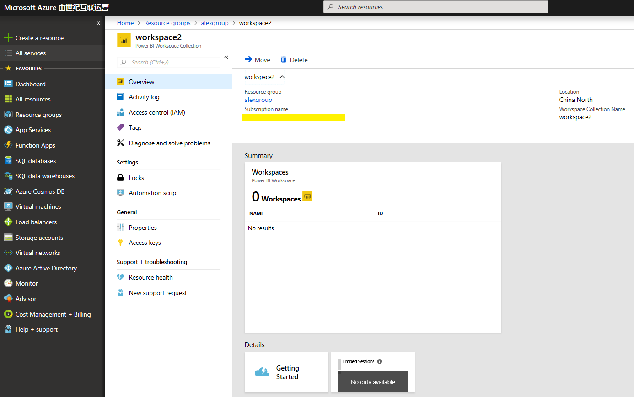Select Delete from the command bar
Image resolution: width=634 pixels, height=397 pixels.
click(x=294, y=59)
